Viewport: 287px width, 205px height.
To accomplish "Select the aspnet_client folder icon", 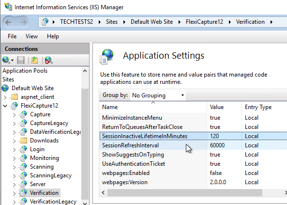I will (x=15, y=97).
